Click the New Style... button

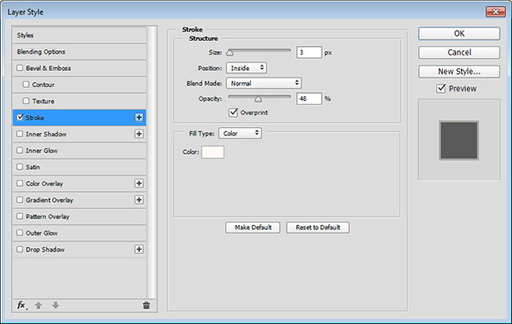(x=459, y=72)
